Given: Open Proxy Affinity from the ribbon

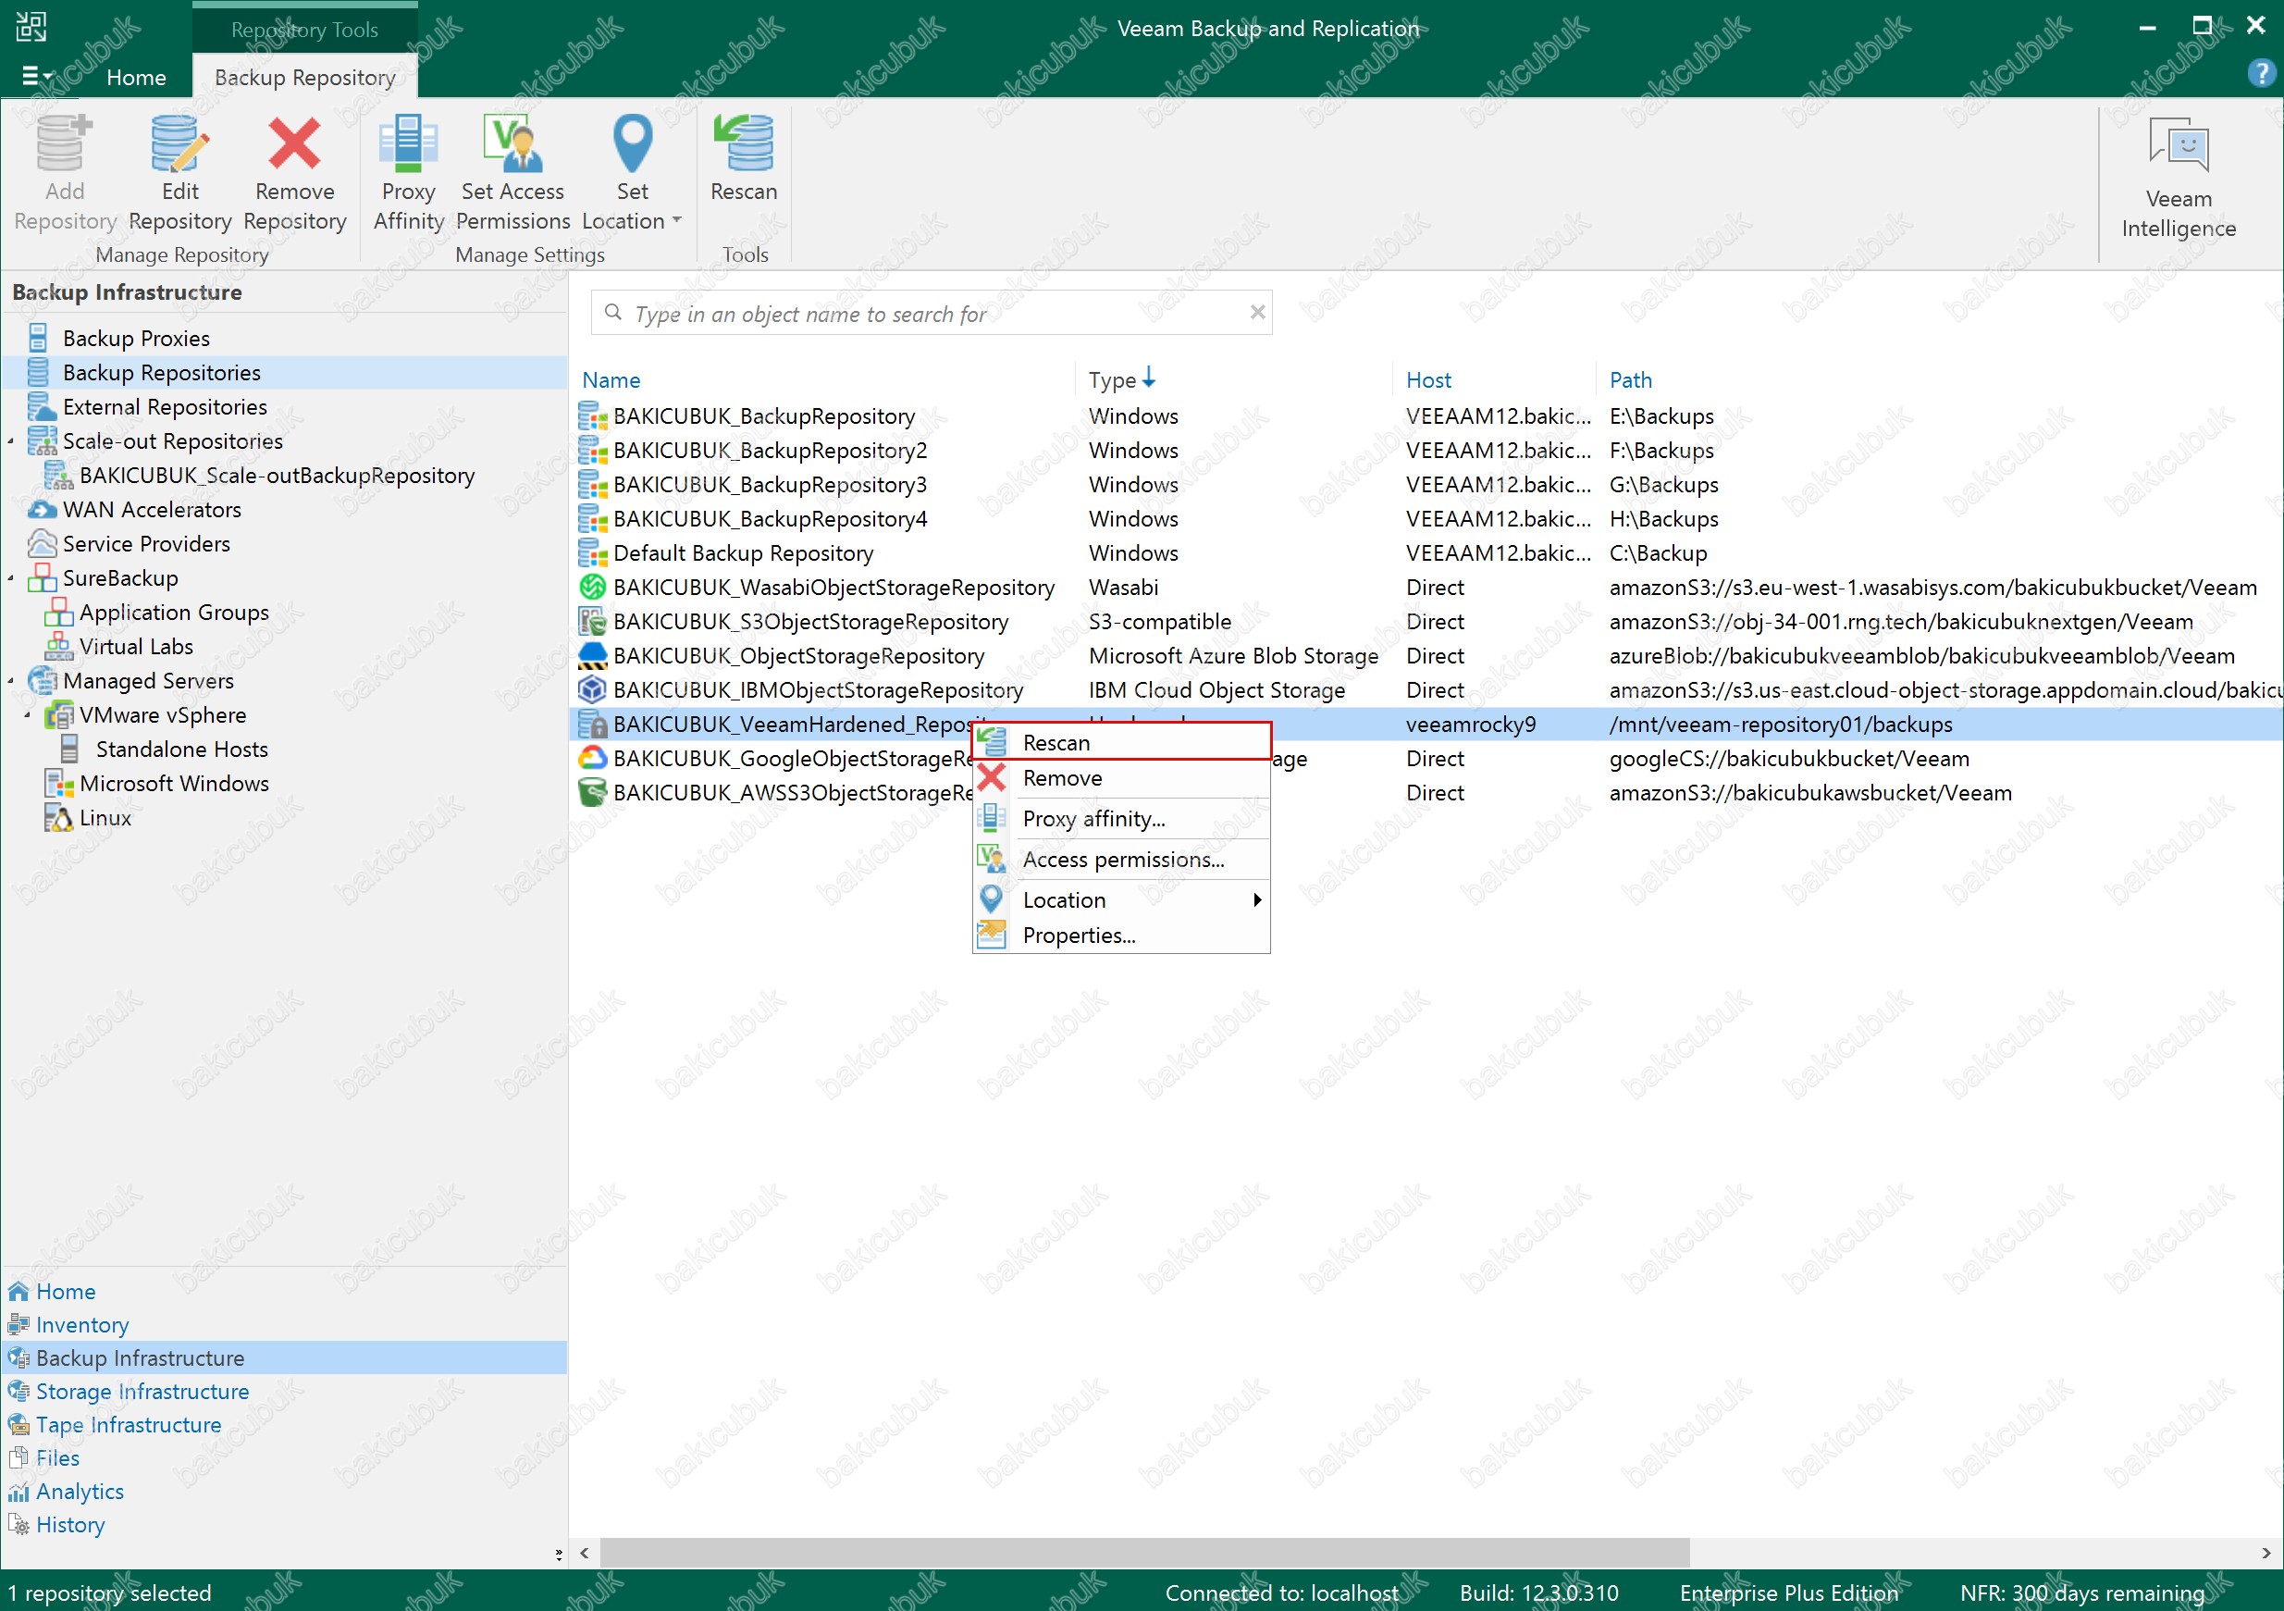Looking at the screenshot, I should (408, 173).
